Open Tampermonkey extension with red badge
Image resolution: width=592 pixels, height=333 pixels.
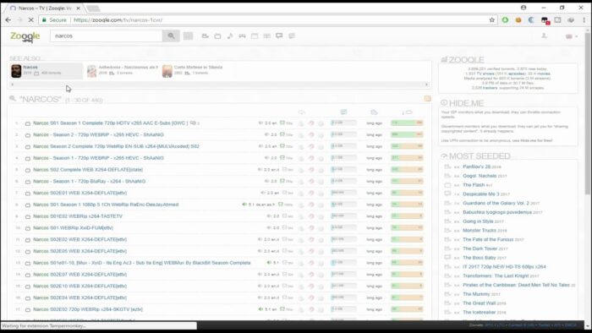click(x=545, y=20)
